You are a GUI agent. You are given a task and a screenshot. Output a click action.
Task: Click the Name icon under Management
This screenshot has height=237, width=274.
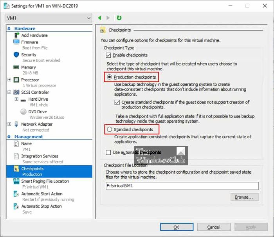(x=16, y=144)
